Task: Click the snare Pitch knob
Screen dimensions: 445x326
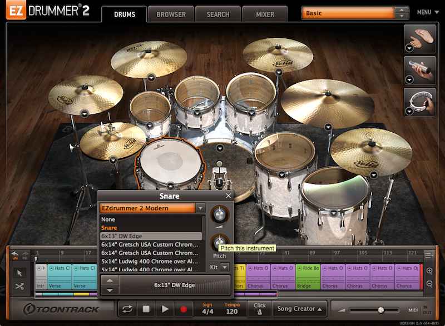Action: [x=219, y=243]
